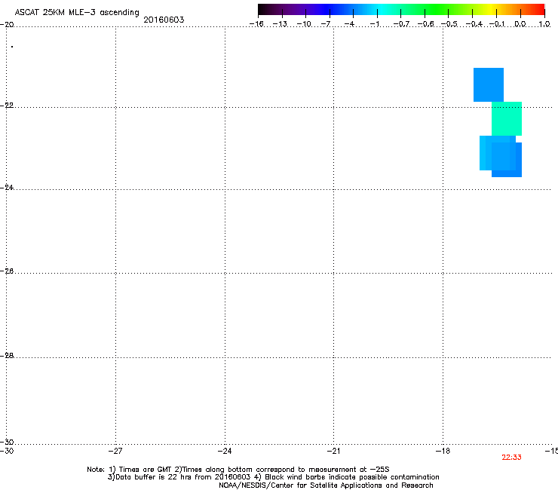Click the -0.1 colorbar tick label
The image size is (558, 490).
coord(497,24)
